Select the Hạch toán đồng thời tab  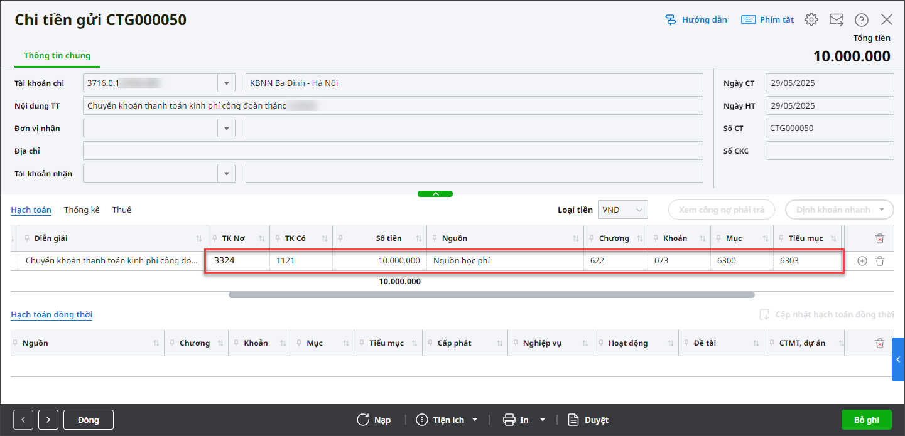[x=51, y=314]
